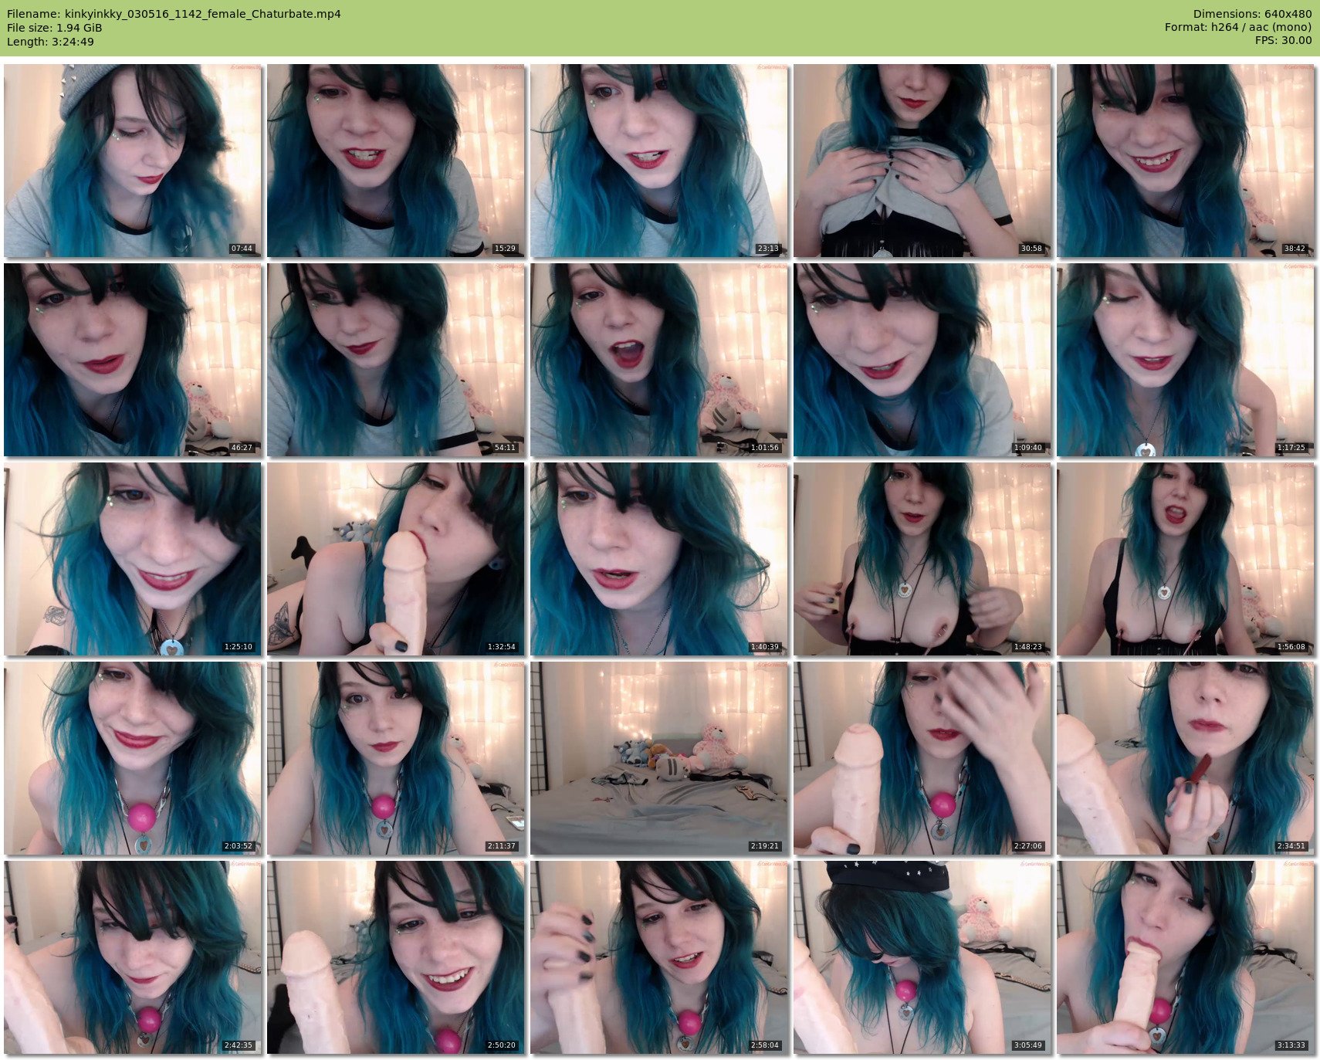Select the thumbnail labeled 38:42
Image resolution: width=1320 pixels, height=1060 pixels.
click(x=1186, y=161)
